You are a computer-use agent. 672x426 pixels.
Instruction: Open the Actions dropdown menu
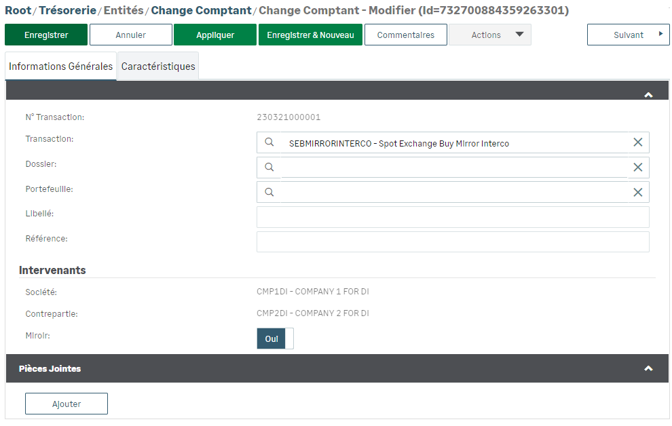tap(489, 35)
